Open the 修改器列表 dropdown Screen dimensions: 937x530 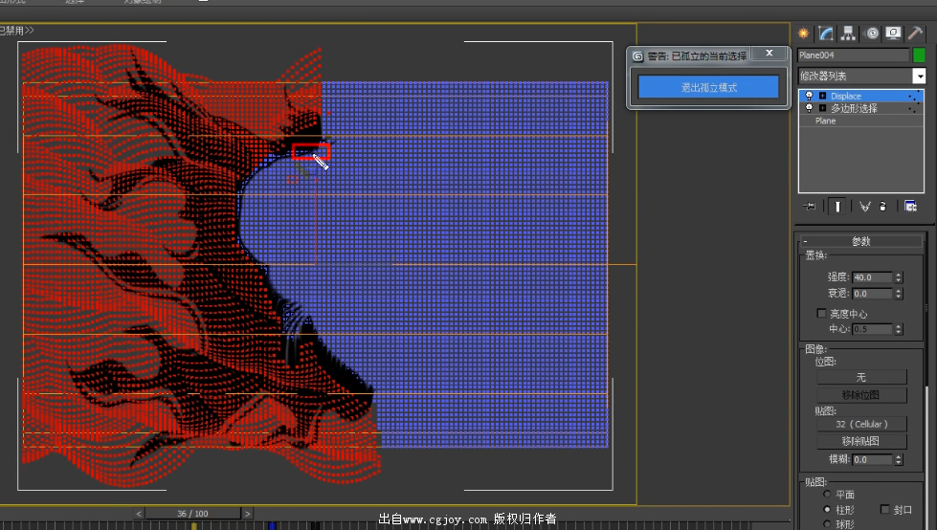coord(919,76)
